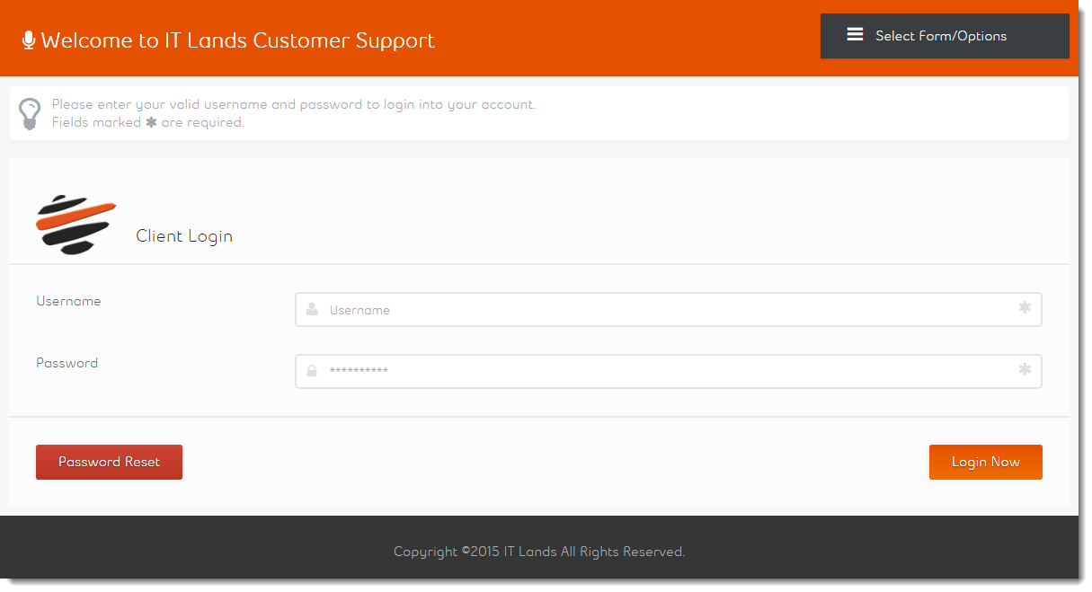Click the Client Login heading
This screenshot has height=592, width=1092.
(x=184, y=236)
